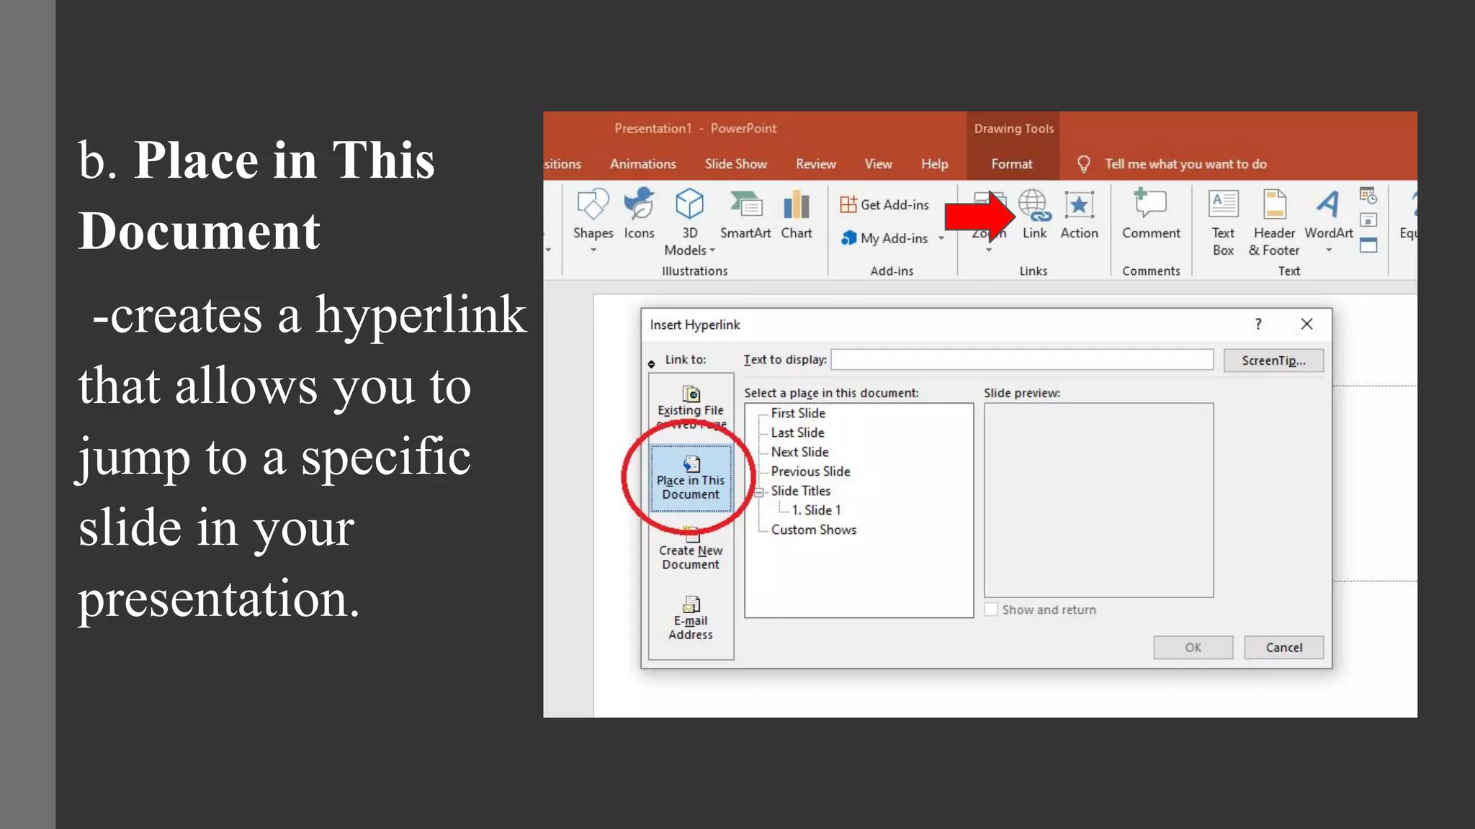Enable the Show and return checkbox
Screen dimensions: 1475x829
[992, 610]
